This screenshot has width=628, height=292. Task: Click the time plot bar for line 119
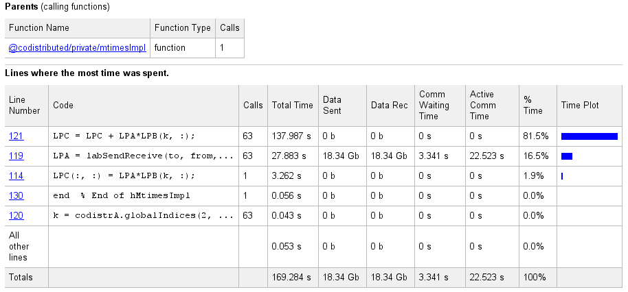(567, 156)
